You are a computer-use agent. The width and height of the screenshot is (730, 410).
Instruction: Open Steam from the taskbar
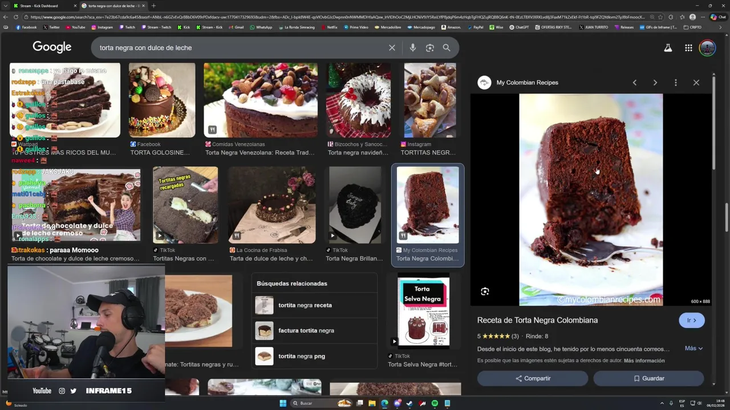coord(409,403)
